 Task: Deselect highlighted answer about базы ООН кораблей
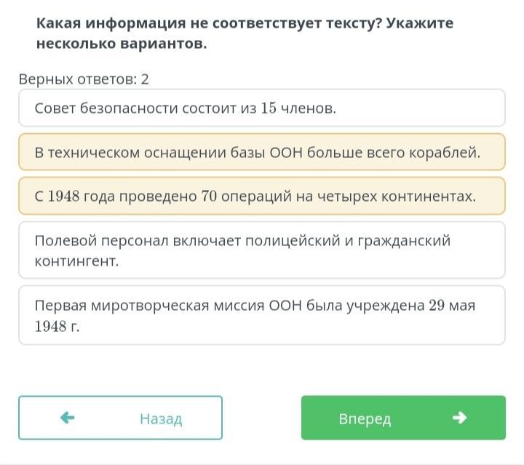pyautogui.click(x=261, y=152)
